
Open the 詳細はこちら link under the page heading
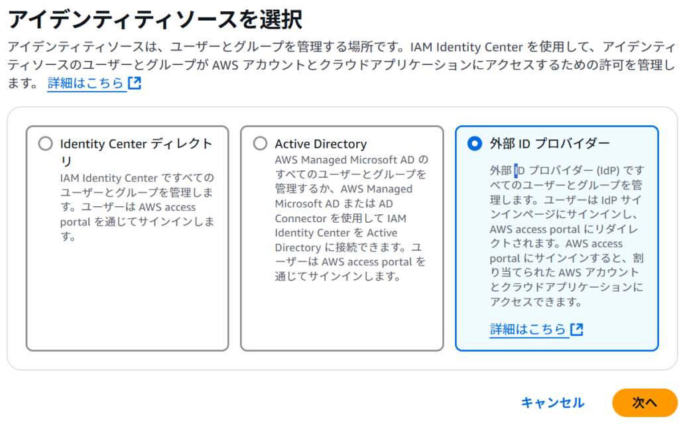coord(86,83)
